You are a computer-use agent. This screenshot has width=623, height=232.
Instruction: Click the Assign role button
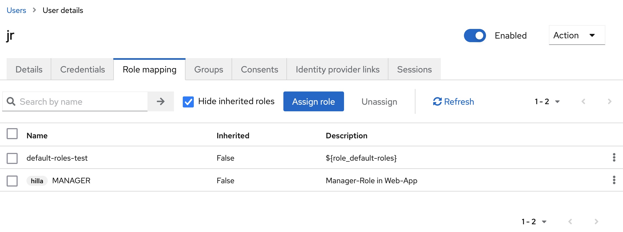[314, 101]
